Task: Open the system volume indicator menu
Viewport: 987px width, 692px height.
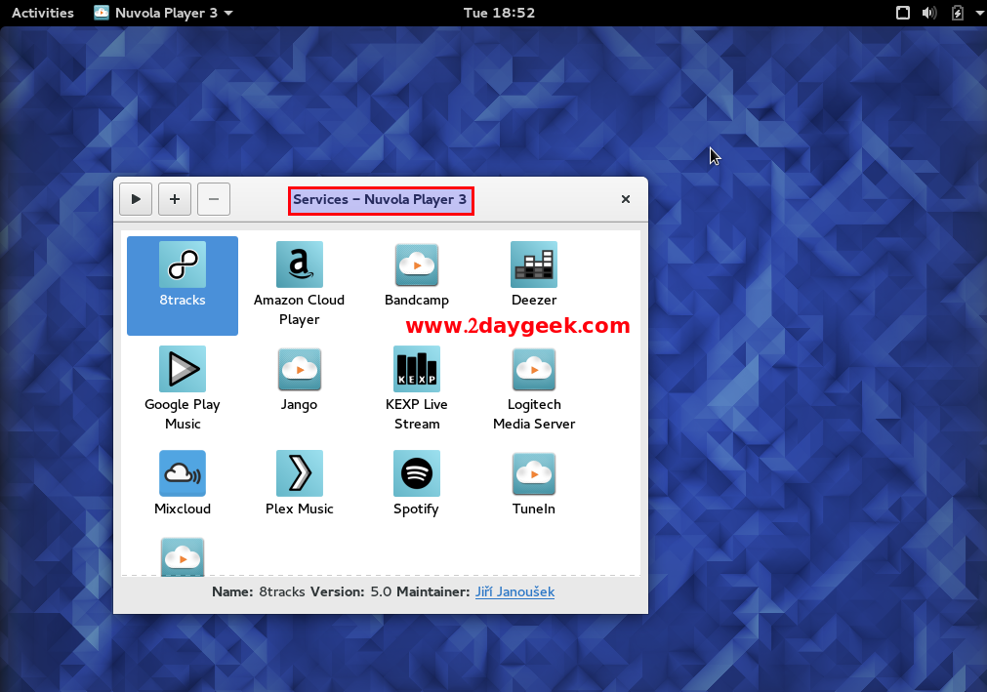Action: [x=929, y=13]
